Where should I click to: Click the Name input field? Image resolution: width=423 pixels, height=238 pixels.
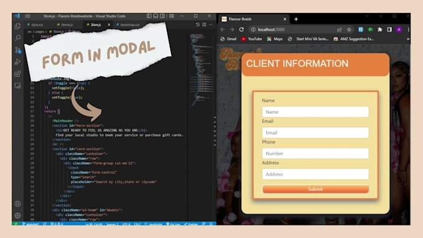[x=315, y=112]
